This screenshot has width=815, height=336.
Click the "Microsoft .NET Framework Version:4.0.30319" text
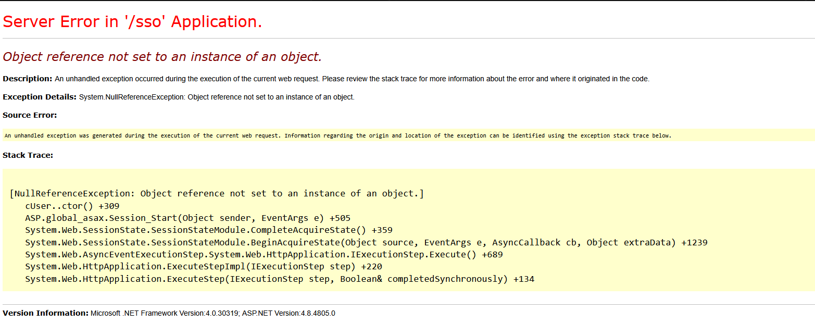[x=165, y=313]
